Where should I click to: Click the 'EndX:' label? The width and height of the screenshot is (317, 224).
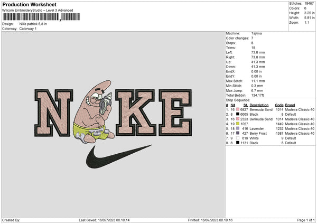coord(230,71)
